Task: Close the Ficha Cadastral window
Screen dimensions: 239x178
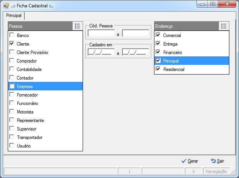Action: (227, 4)
